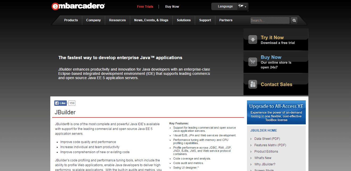Image resolution: width=351 pixels, height=171 pixels.
Task: Open the Why JBuilder? link
Action: pyautogui.click(x=265, y=164)
